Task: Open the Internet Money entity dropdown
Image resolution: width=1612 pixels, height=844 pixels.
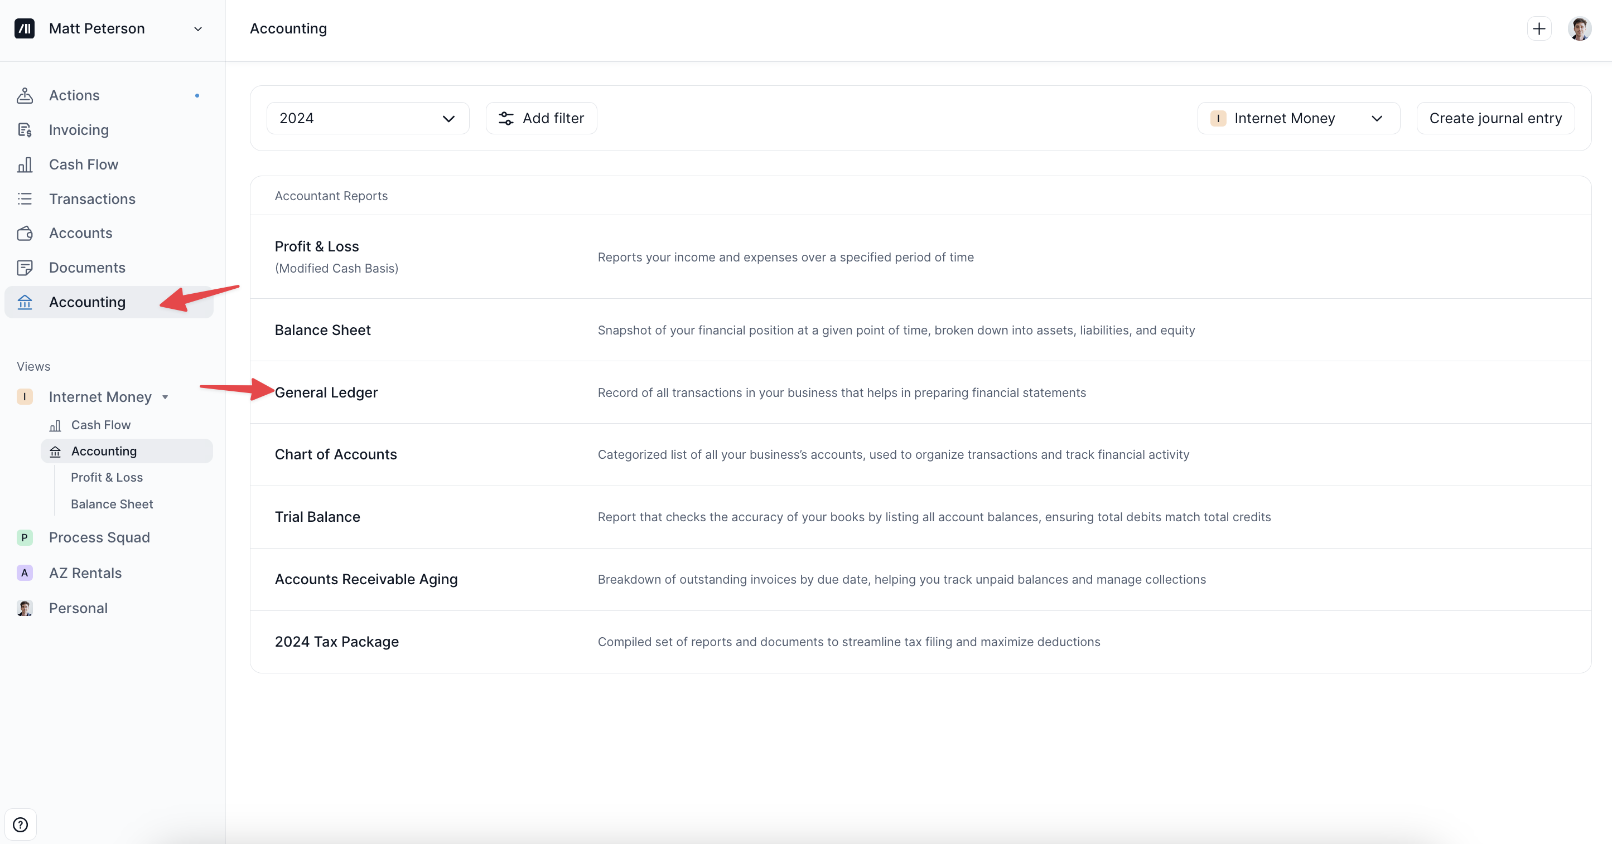Action: pos(1298,118)
